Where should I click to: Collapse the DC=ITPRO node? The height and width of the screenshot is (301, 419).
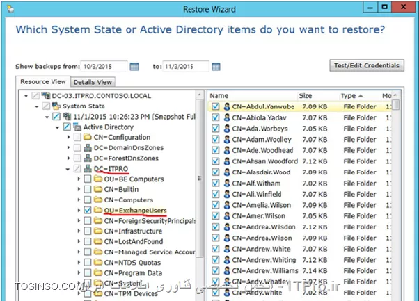(68, 169)
